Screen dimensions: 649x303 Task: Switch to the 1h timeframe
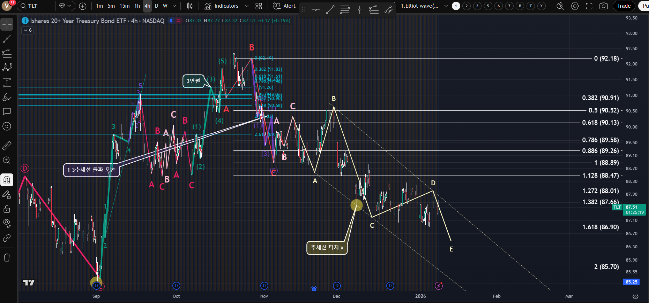click(137, 6)
